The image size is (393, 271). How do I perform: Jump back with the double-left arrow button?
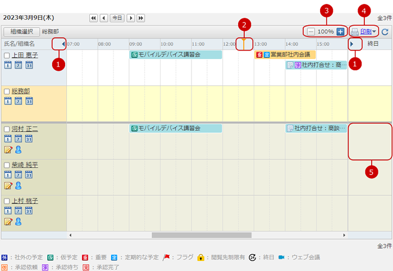94,18
